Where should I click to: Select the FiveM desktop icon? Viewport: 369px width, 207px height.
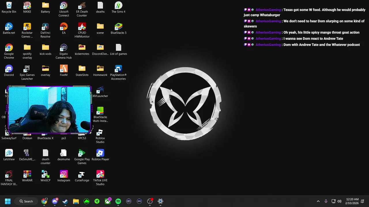(64, 71)
